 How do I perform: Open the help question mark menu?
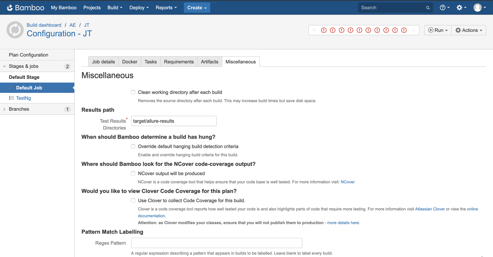tap(444, 8)
